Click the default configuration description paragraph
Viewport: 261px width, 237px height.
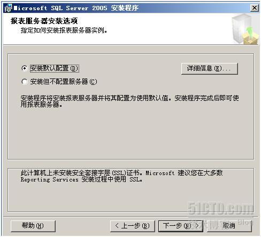tap(129, 101)
